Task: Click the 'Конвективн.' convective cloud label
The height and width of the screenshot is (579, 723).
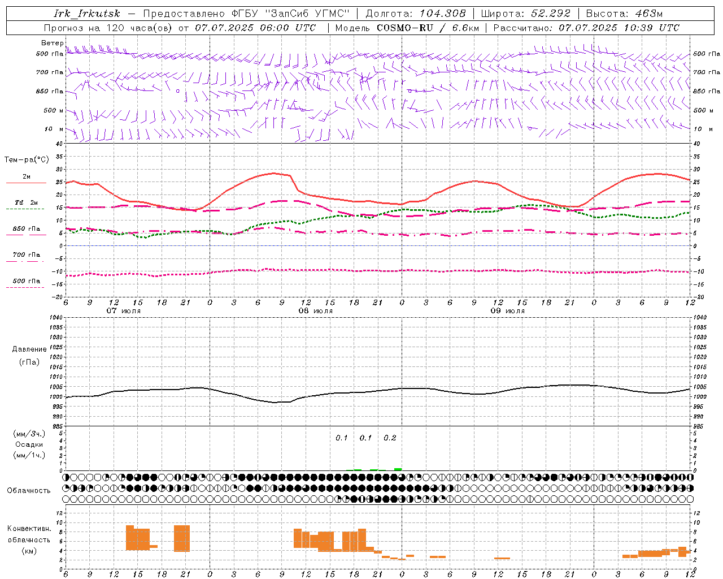Action: point(29,529)
